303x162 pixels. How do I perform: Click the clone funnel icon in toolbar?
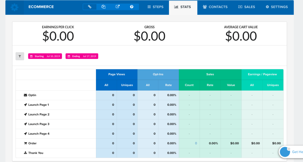103,7
